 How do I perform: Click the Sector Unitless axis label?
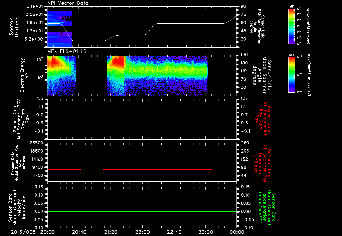(x=14, y=27)
